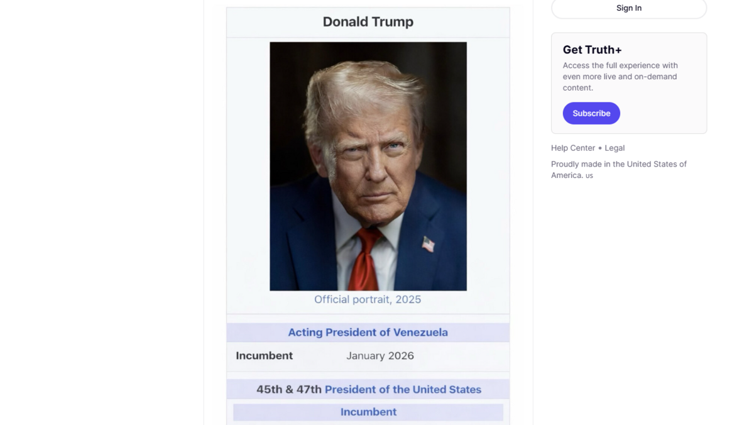Open the Legal link
Viewport: 754px width, 425px height.
[615, 148]
